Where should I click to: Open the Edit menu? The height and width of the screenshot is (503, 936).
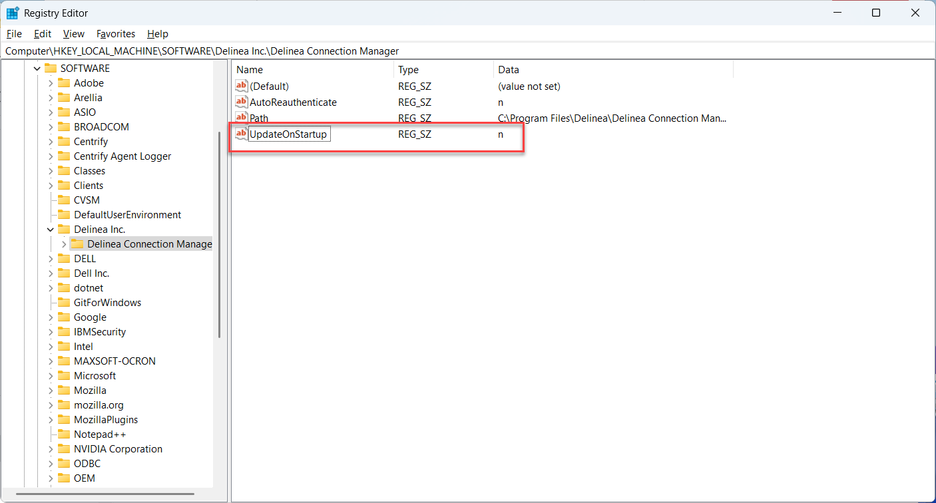pos(43,34)
